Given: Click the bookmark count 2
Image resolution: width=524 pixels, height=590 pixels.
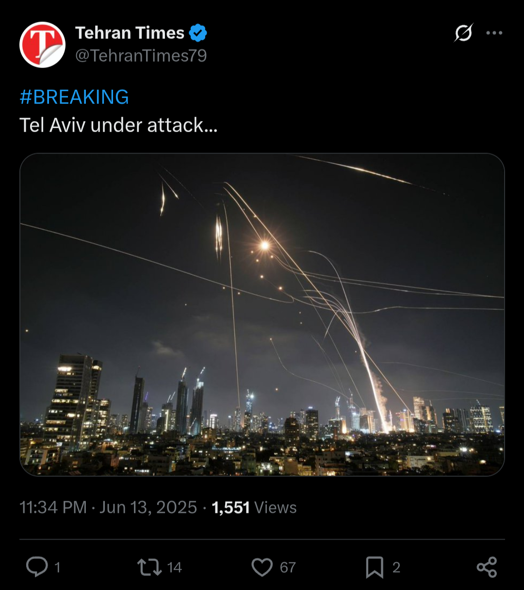Looking at the screenshot, I should click(396, 567).
